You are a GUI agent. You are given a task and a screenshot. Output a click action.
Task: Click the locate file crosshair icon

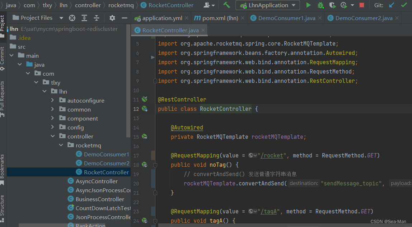click(72, 18)
